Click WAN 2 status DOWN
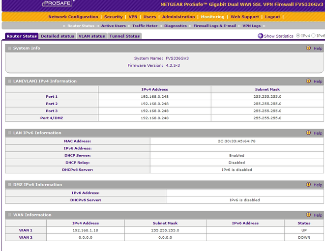The height and width of the screenshot is (251, 325). tap(304, 237)
